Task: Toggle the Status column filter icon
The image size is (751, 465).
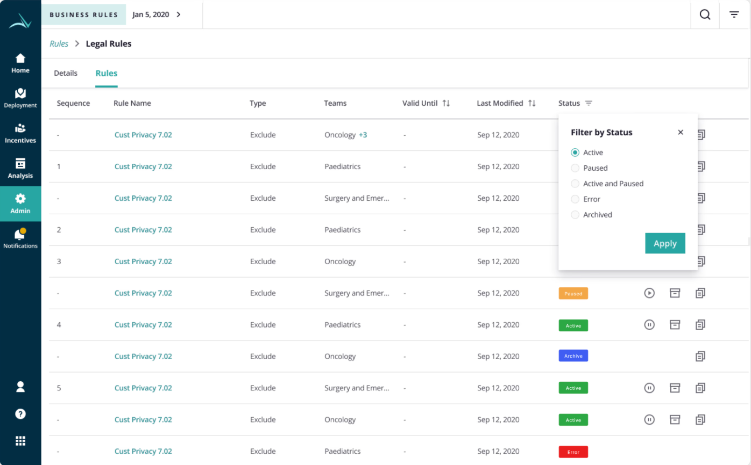Action: coord(589,103)
